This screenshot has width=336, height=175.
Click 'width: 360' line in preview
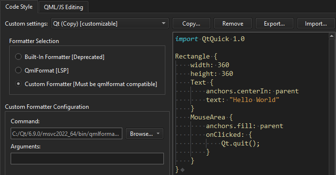pos(210,65)
